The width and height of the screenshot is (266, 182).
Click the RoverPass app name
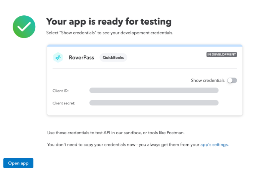point(81,58)
